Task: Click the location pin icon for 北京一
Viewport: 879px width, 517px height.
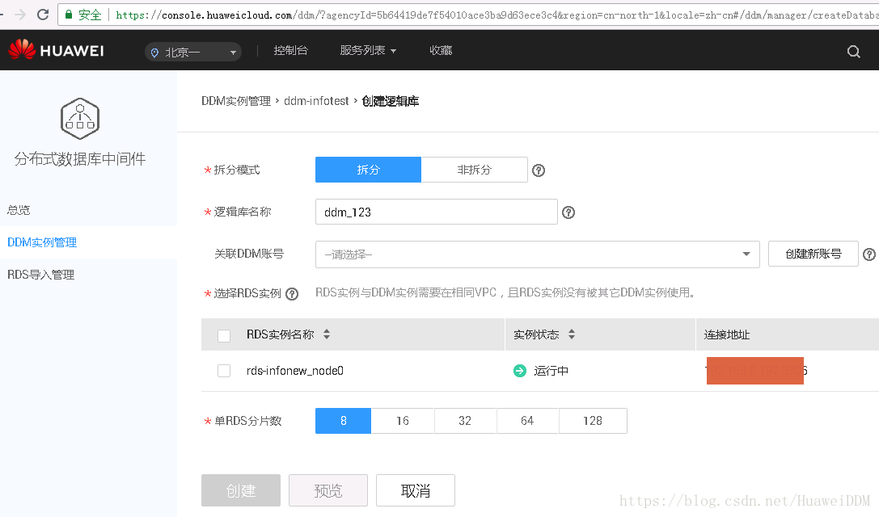Action: pyautogui.click(x=154, y=53)
